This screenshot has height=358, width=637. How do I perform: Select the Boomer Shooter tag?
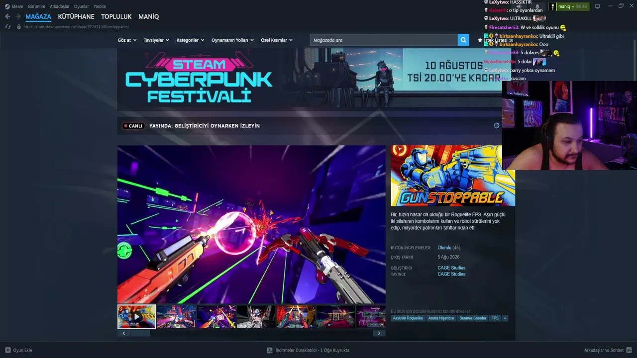click(x=473, y=318)
